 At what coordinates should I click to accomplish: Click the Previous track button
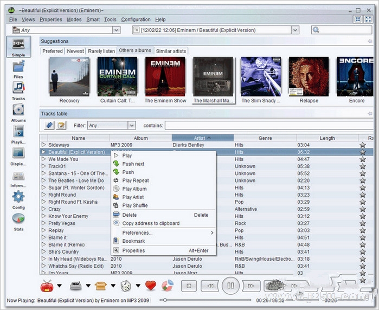(210, 286)
